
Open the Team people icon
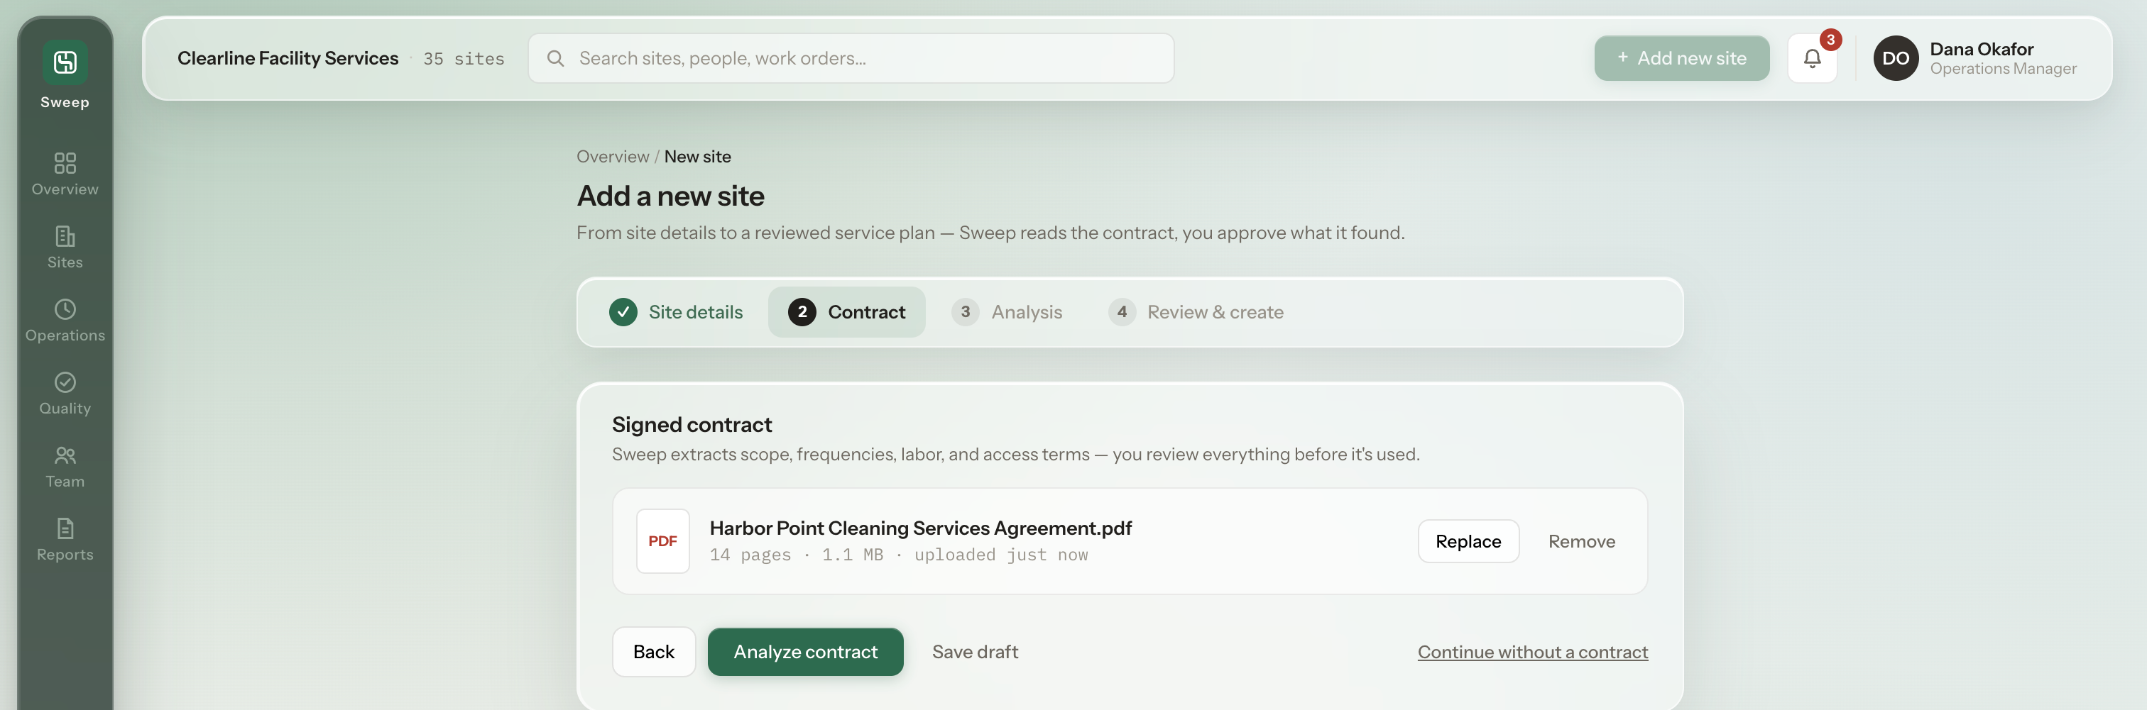click(65, 455)
